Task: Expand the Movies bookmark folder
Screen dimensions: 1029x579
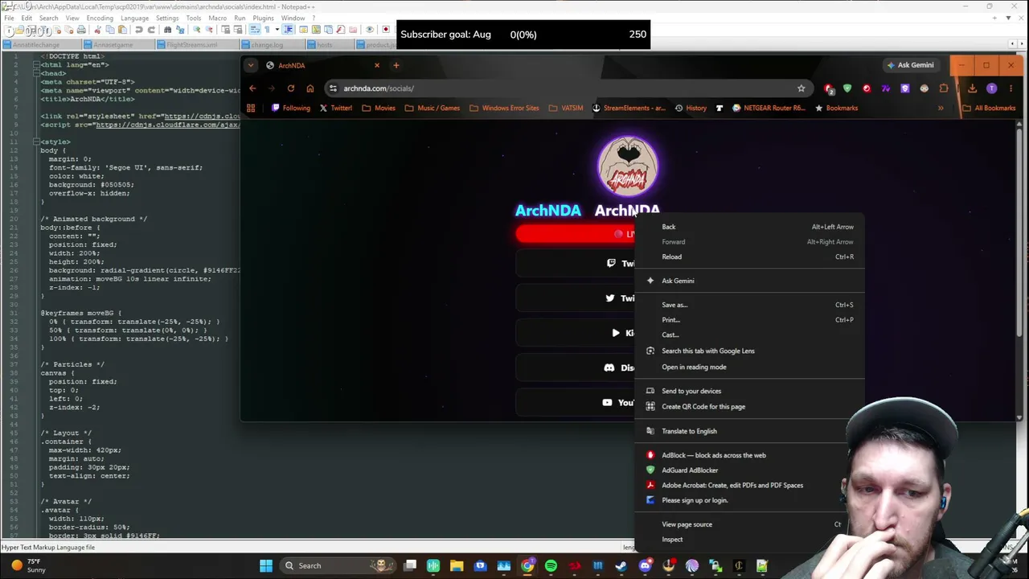Action: pyautogui.click(x=379, y=108)
